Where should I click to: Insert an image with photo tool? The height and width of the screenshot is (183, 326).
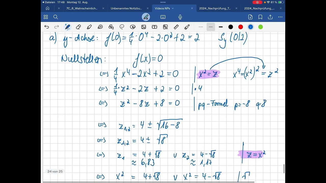(x=144, y=27)
